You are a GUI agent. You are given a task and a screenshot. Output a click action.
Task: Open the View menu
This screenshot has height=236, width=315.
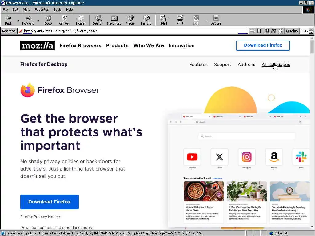pos(26,10)
